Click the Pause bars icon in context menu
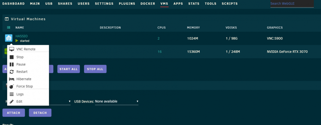The width and height of the screenshot is (321, 125). (x=12, y=64)
